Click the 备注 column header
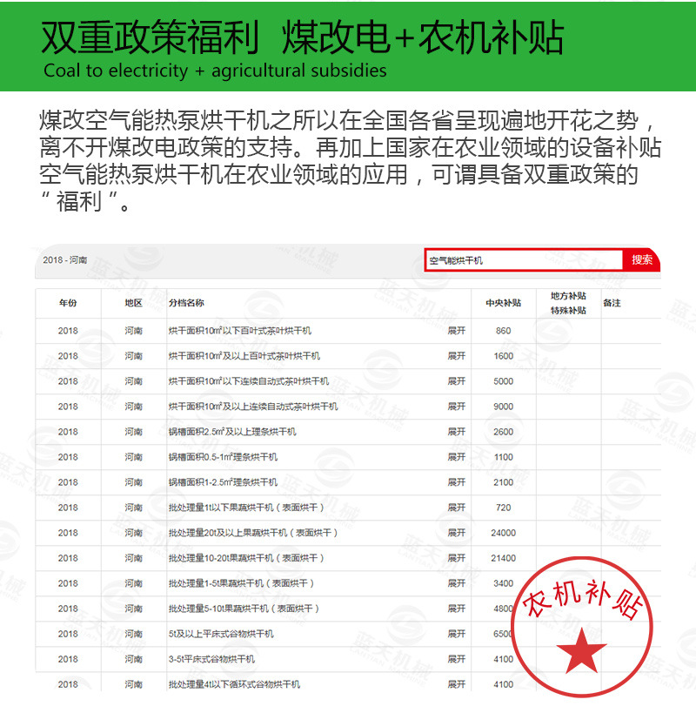The width and height of the screenshot is (696, 713). (612, 303)
